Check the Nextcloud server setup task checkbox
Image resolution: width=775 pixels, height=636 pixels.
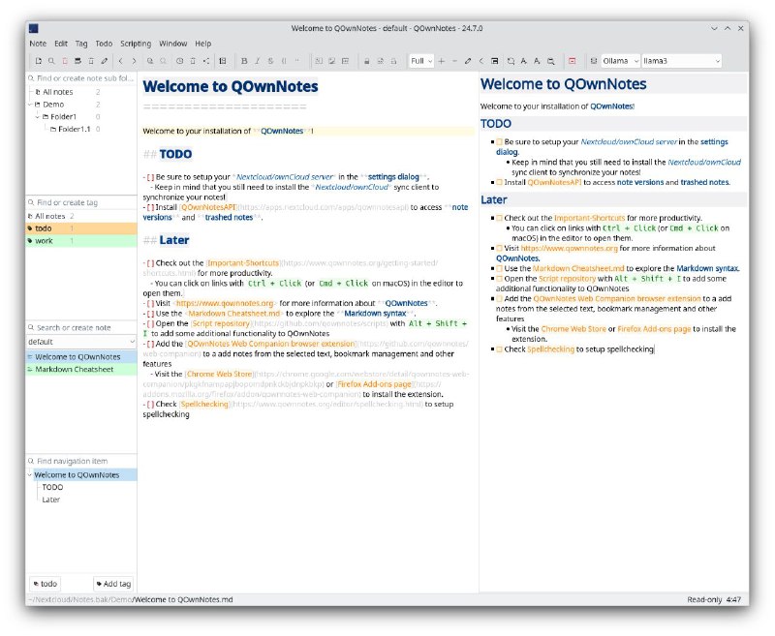(x=498, y=141)
